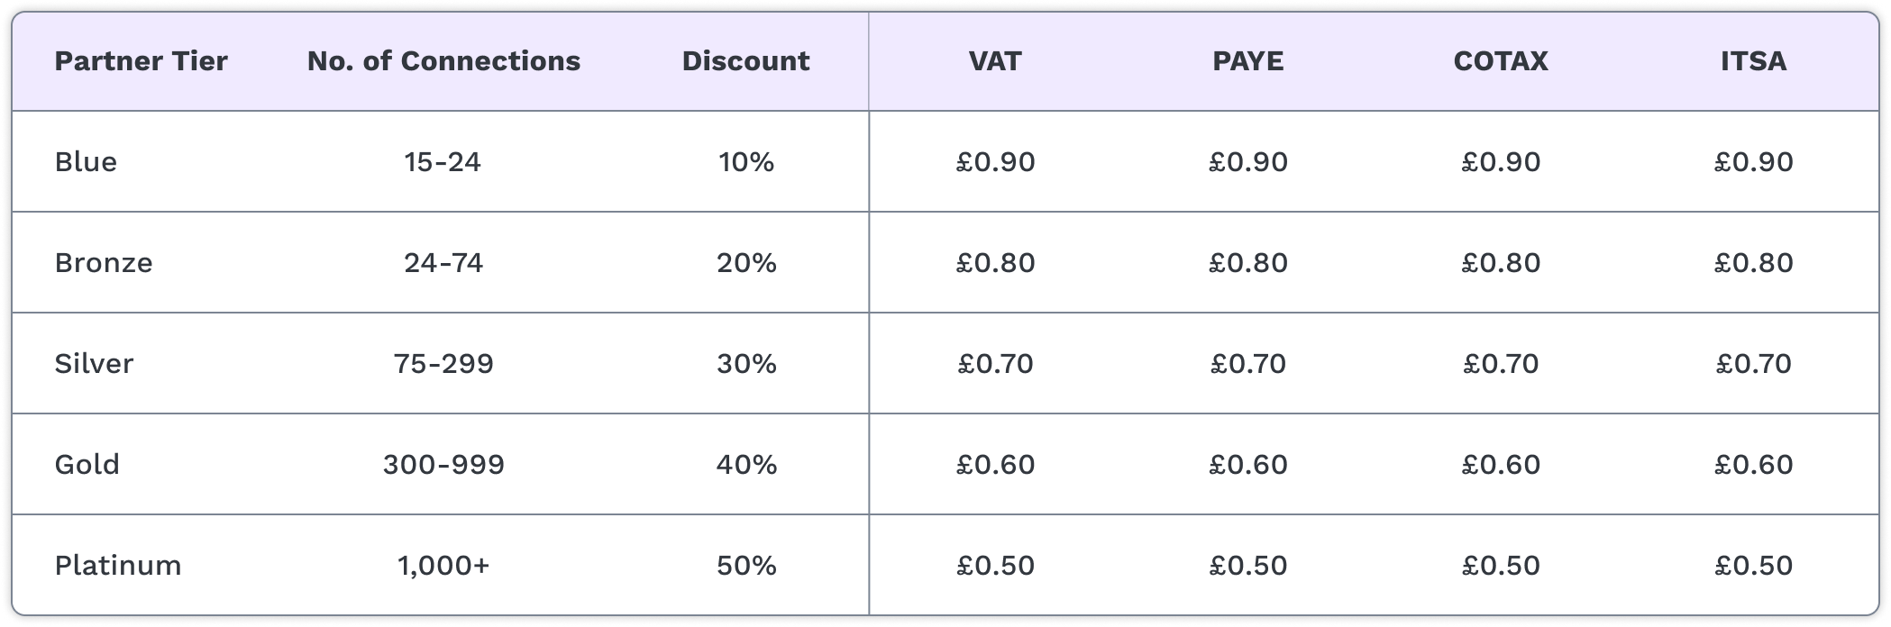Screen dimensions: 1891x627
Task: Select the COTAX column header
Action: tap(1501, 61)
